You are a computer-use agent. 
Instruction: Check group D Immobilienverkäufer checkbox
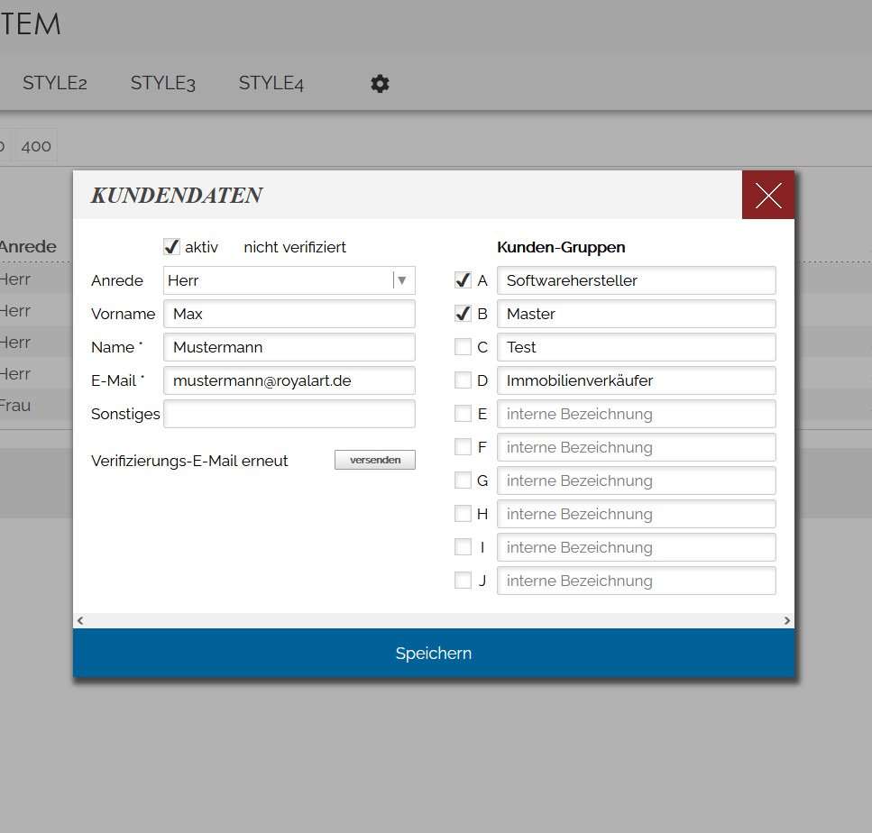point(463,380)
